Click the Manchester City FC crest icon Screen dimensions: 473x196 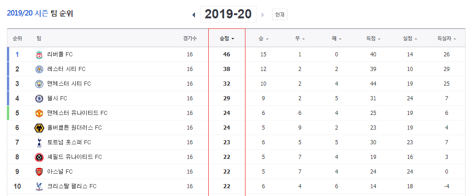[x=39, y=84]
